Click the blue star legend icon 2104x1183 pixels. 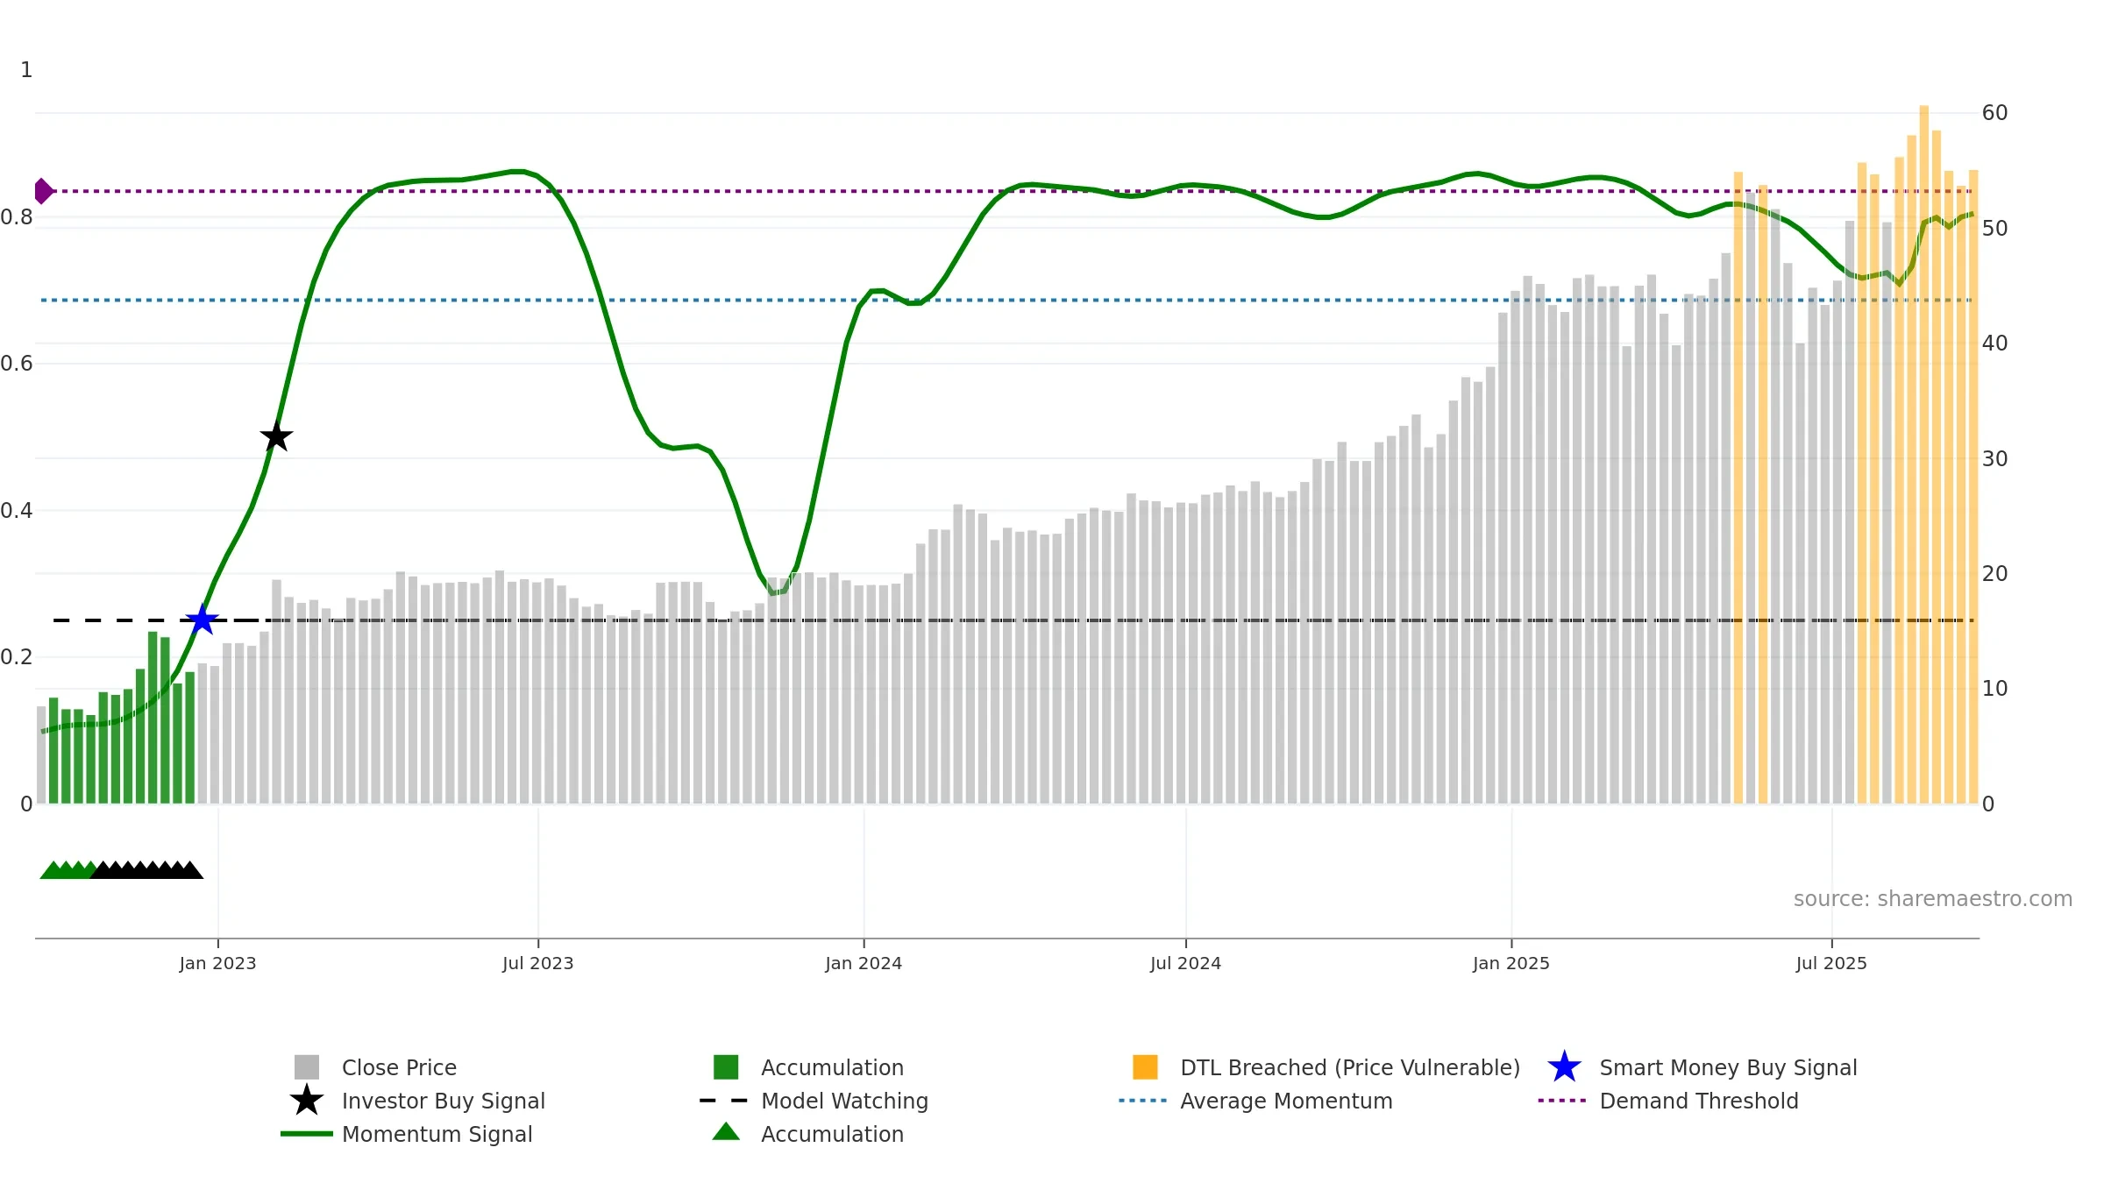click(x=1564, y=1067)
